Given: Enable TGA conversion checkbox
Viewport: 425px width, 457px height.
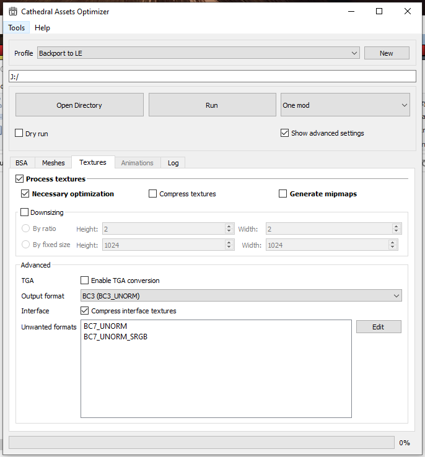Looking at the screenshot, I should click(84, 280).
